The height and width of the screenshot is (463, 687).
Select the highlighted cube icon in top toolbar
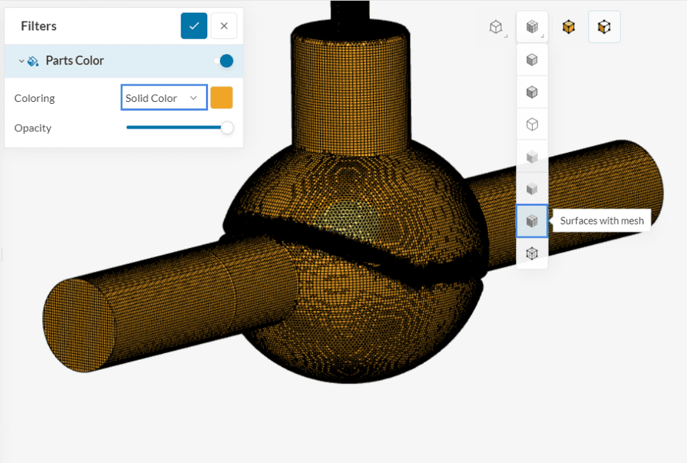[x=604, y=27]
